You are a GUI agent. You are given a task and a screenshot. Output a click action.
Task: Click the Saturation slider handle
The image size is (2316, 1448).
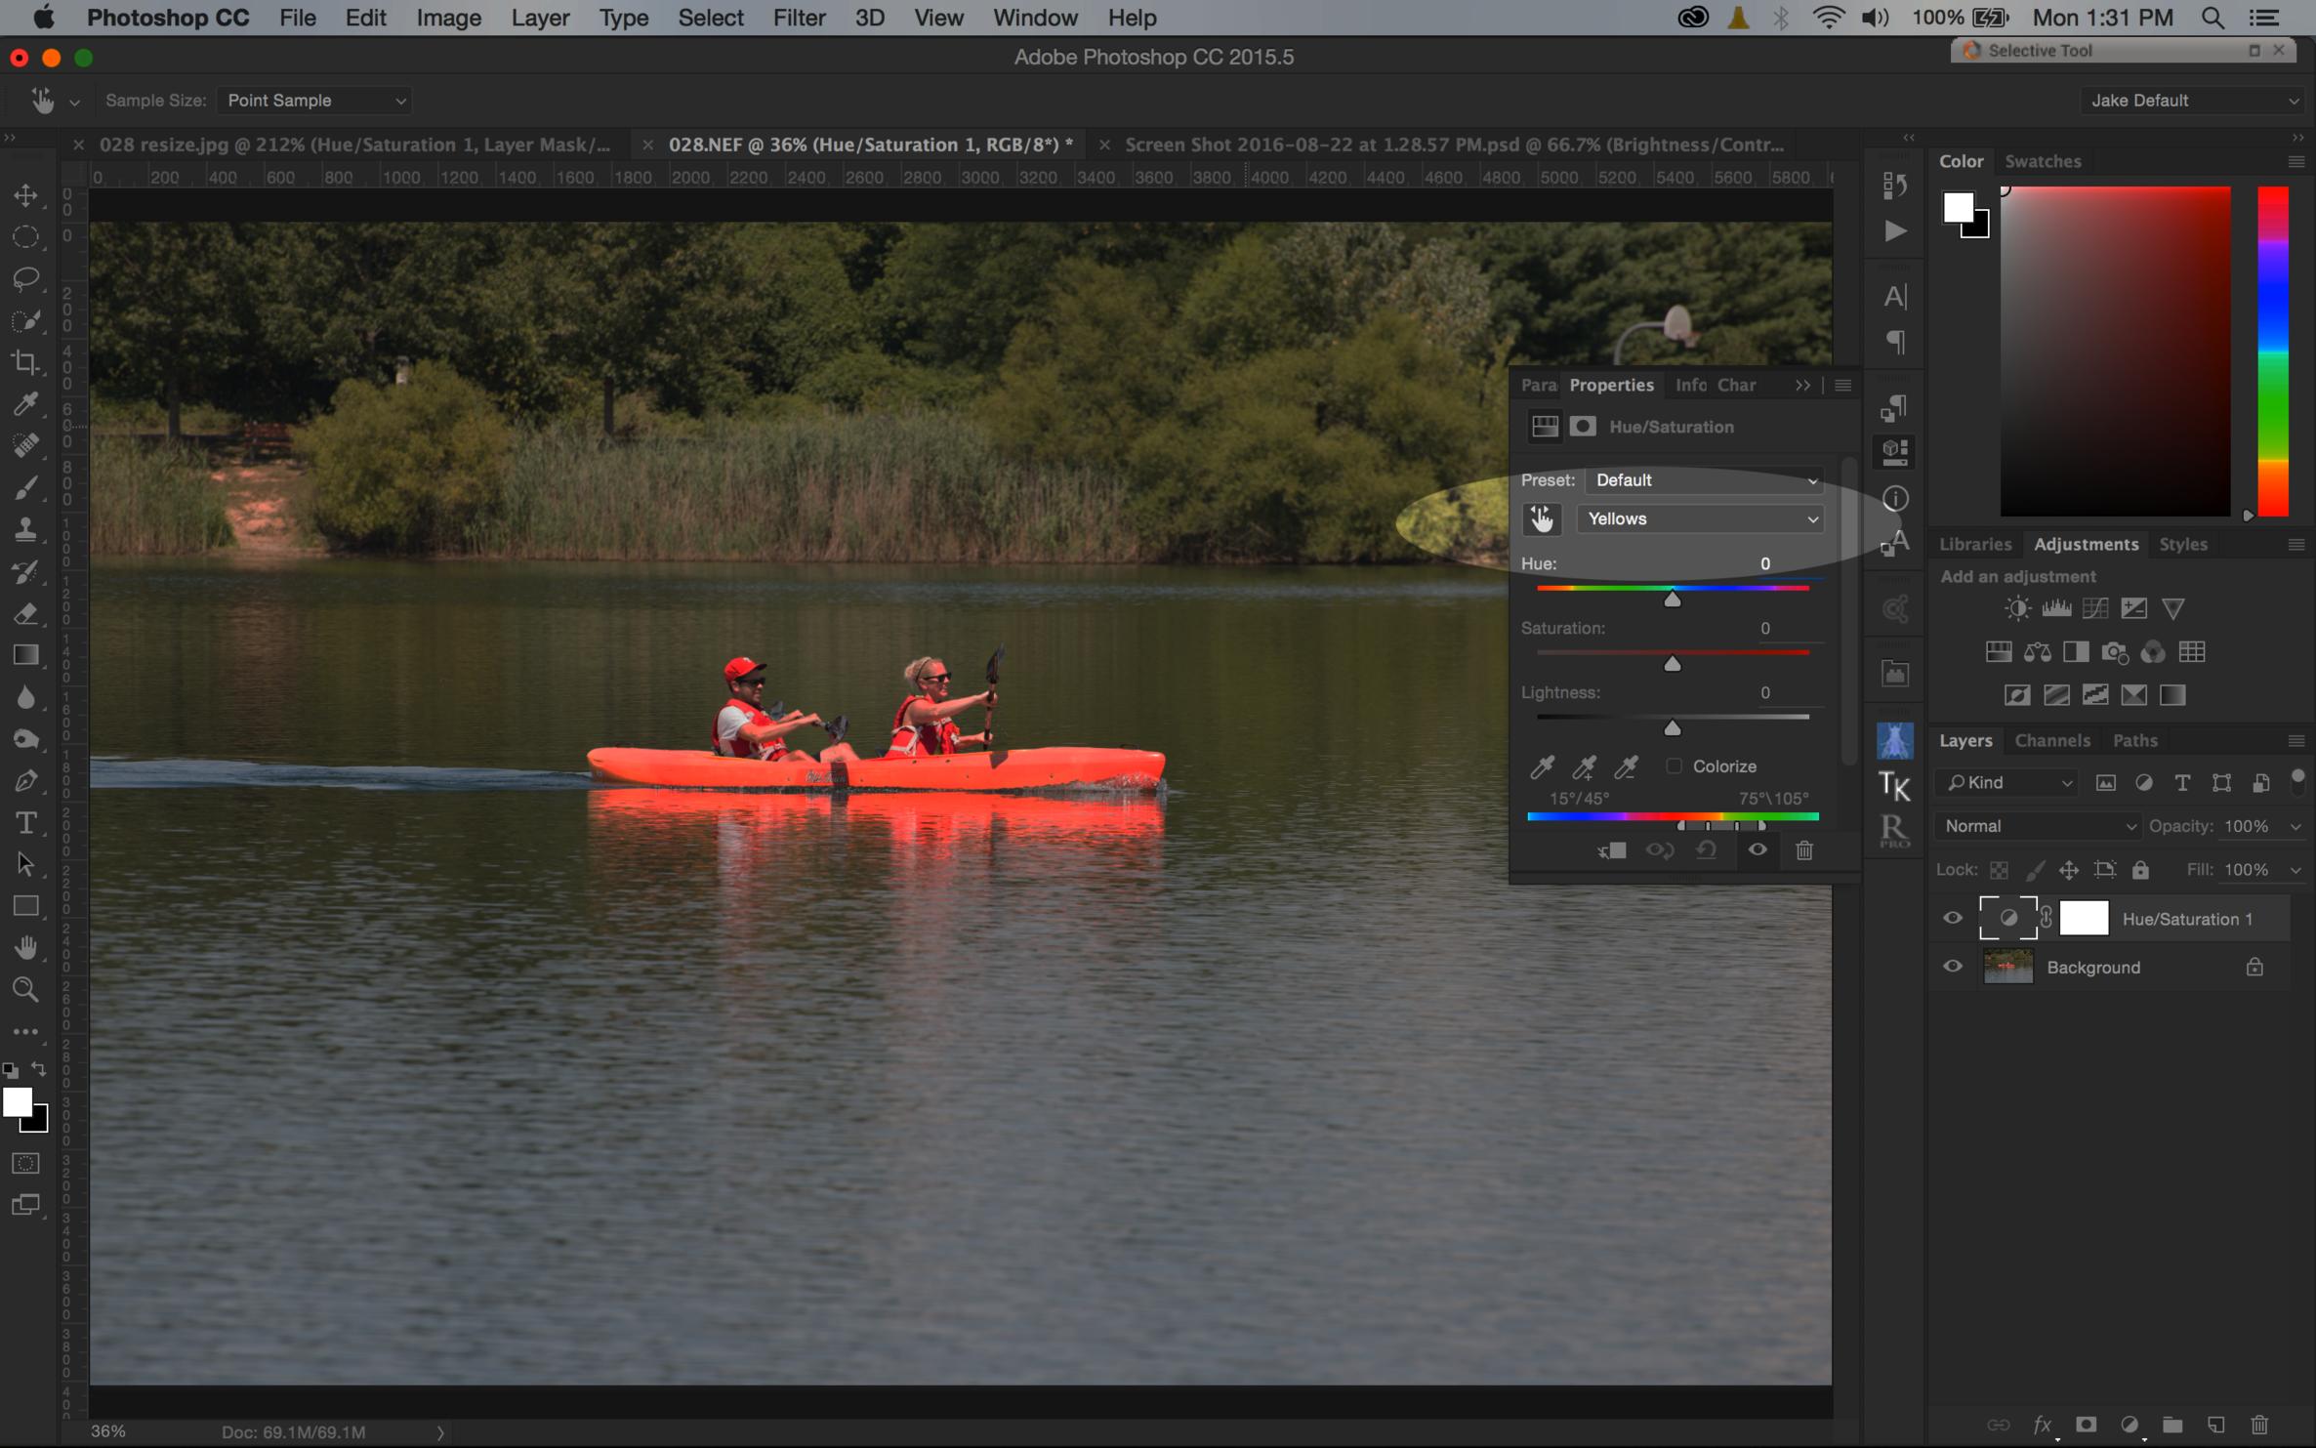click(x=1672, y=664)
